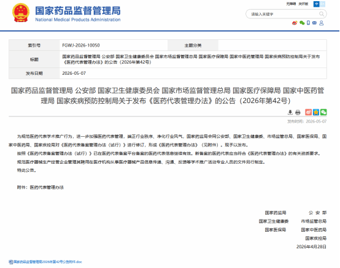The image size is (340, 268).
Task: Open the mobile phone version icon
Action: (x=308, y=23)
